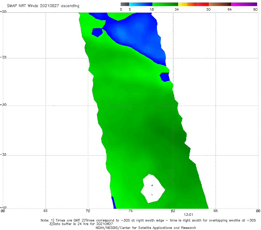Click the color bar label 64
This screenshot has height=230, width=261.
click(230, 10)
